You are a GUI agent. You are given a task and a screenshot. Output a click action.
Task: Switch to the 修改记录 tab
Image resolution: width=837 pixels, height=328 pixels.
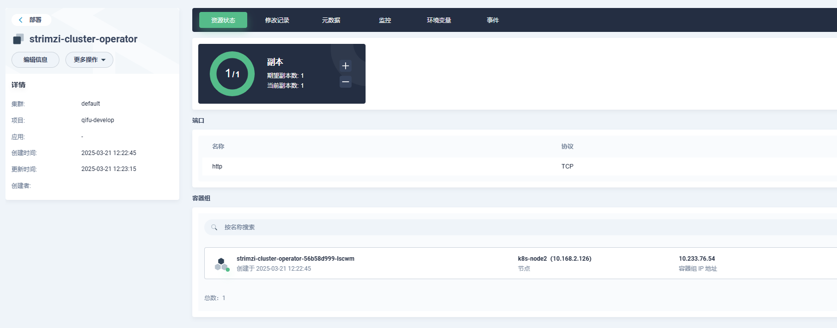(277, 20)
